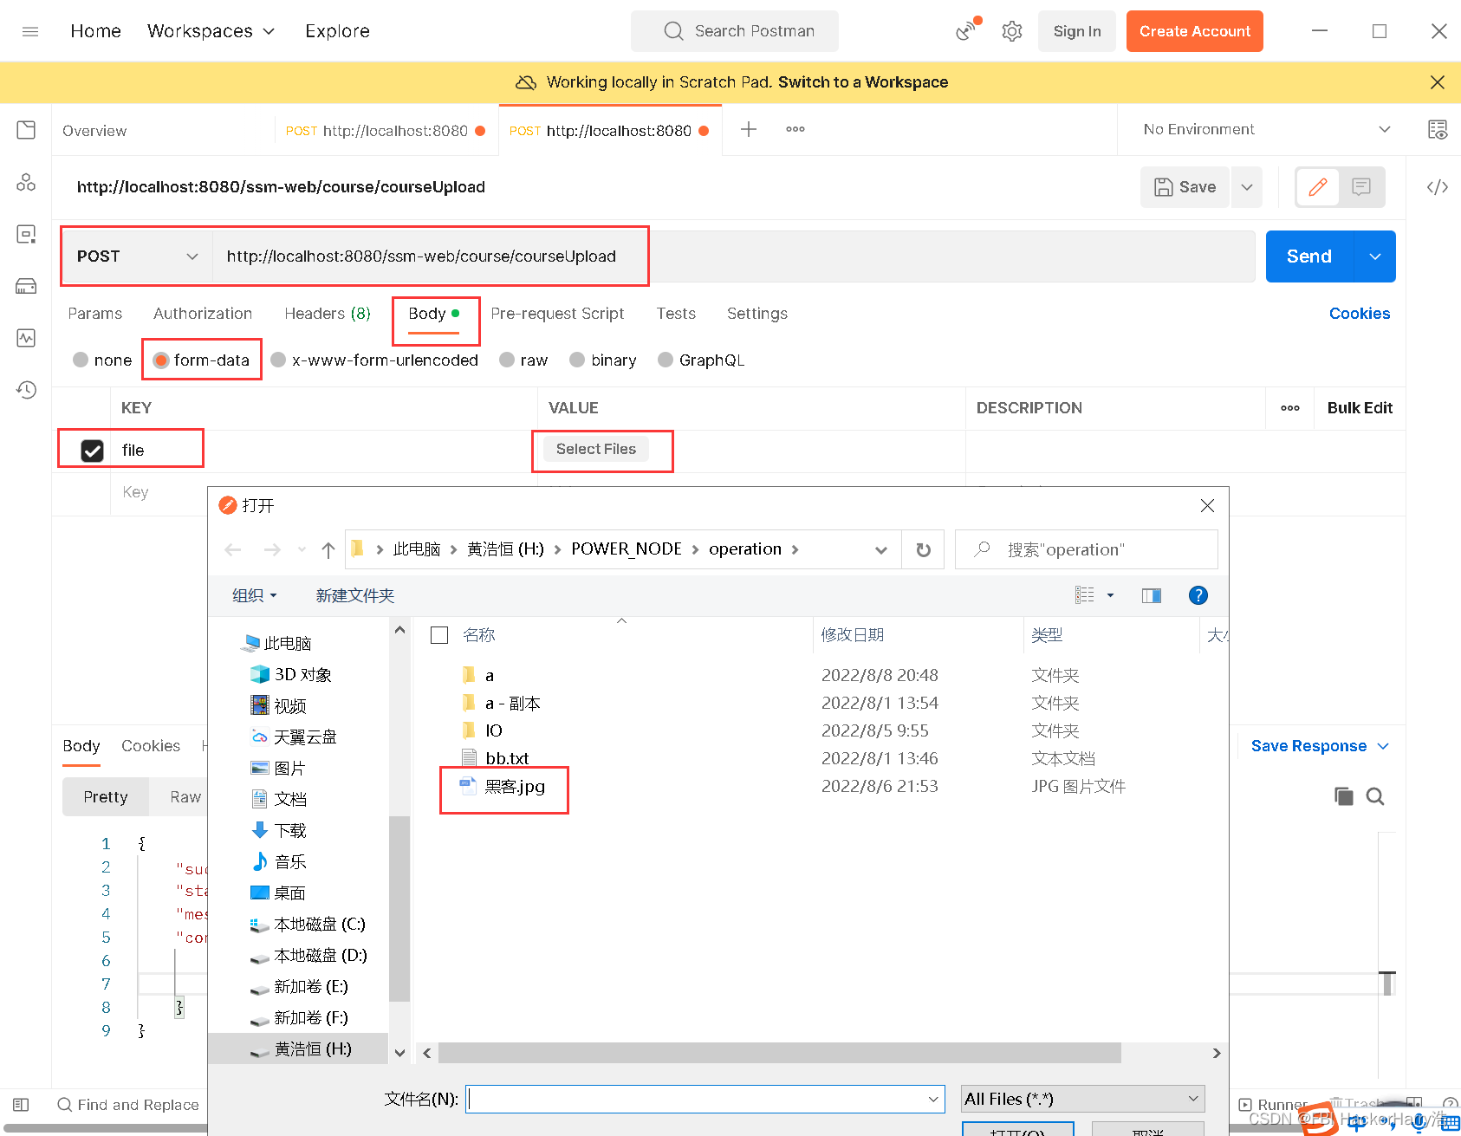This screenshot has height=1136, width=1461.
Task: Open the Send options arrow
Action: [1374, 256]
